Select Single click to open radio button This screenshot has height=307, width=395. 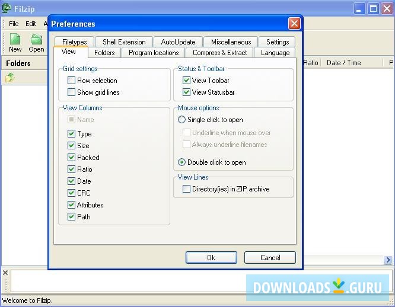point(181,120)
